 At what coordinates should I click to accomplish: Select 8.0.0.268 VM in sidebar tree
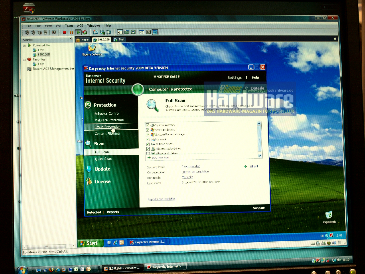click(x=44, y=55)
